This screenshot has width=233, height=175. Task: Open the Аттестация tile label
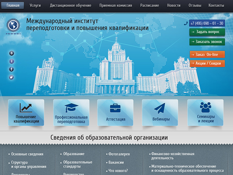[116, 119]
